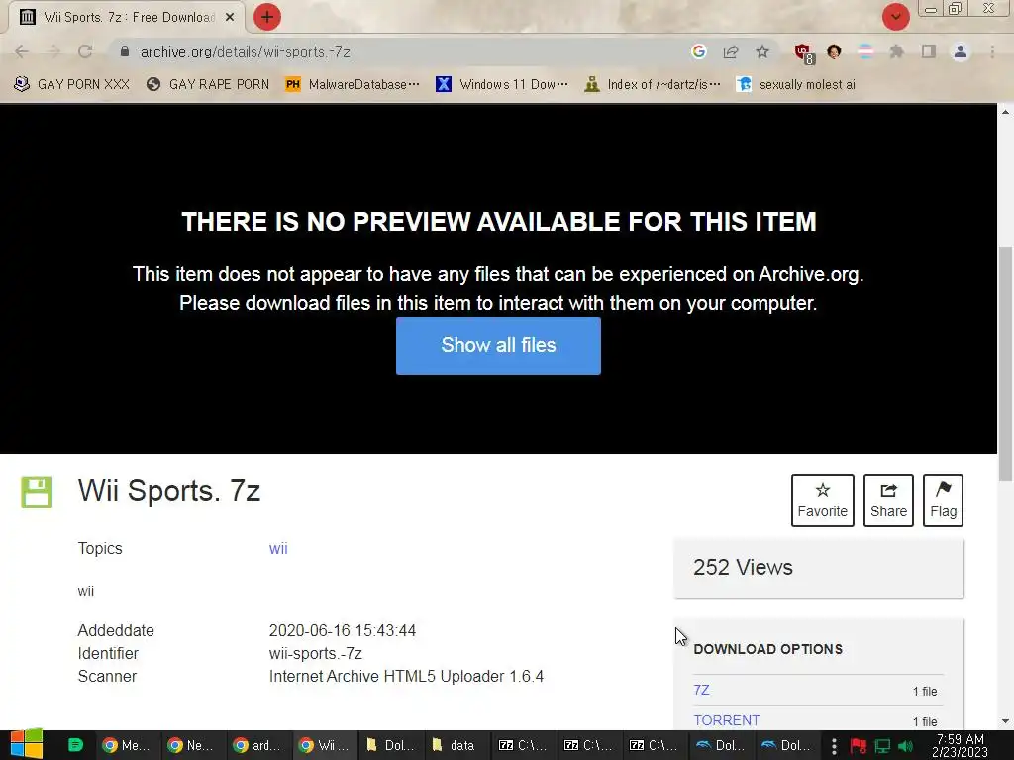Favorite this item with the star button
Screen dimensions: 1014x760
pos(823,500)
